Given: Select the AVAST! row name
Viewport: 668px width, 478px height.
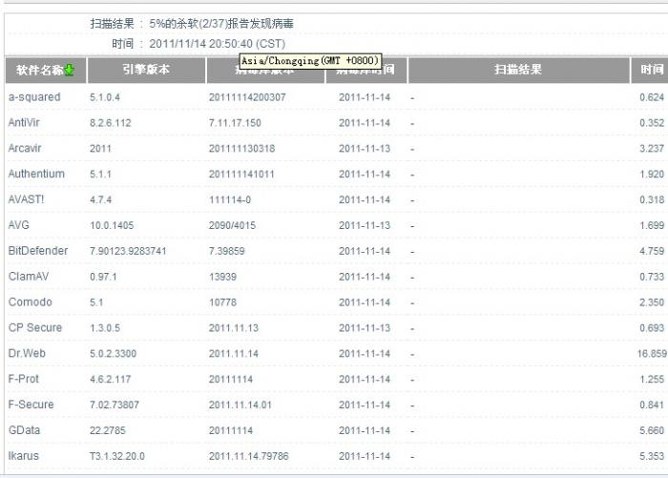Looking at the screenshot, I should click(x=26, y=199).
